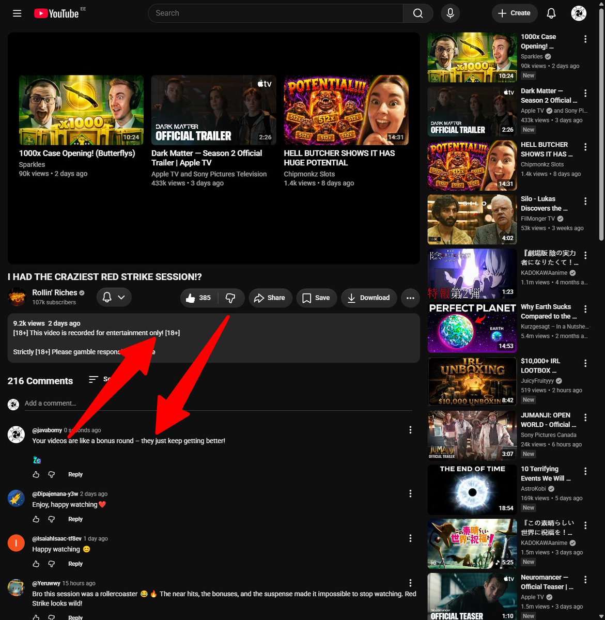Open the Sparkles channel under endscreen video
The image size is (605, 620).
click(x=32, y=164)
